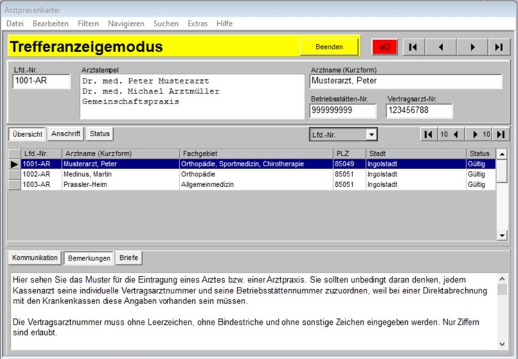Switch to the Kommunikation tab
This screenshot has width=518, height=359.
(34, 257)
